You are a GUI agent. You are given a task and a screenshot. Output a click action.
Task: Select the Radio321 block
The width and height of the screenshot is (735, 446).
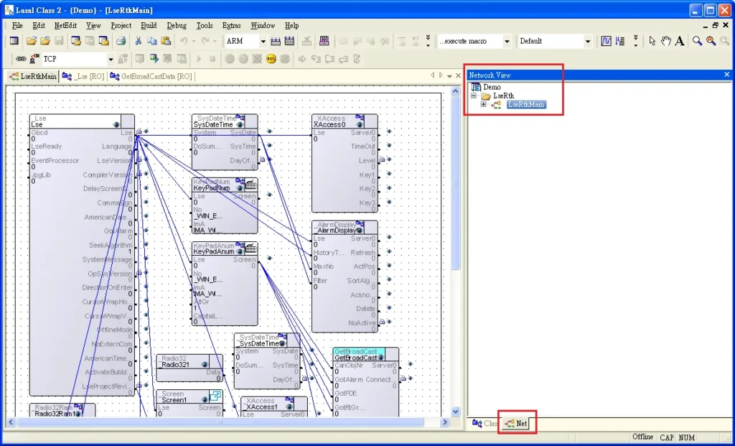coord(189,368)
